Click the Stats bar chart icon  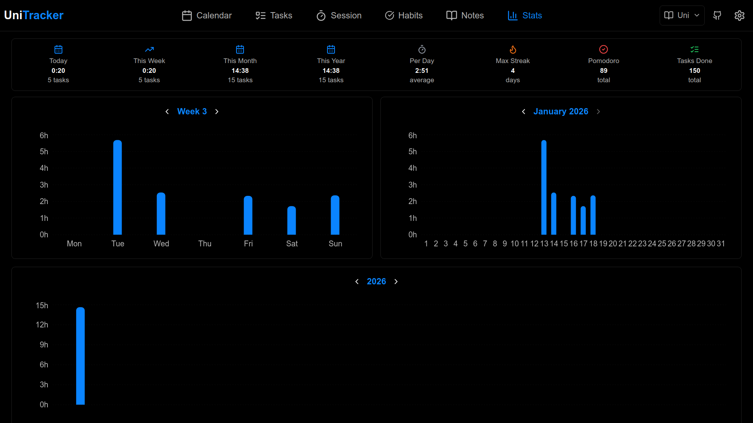point(512,16)
